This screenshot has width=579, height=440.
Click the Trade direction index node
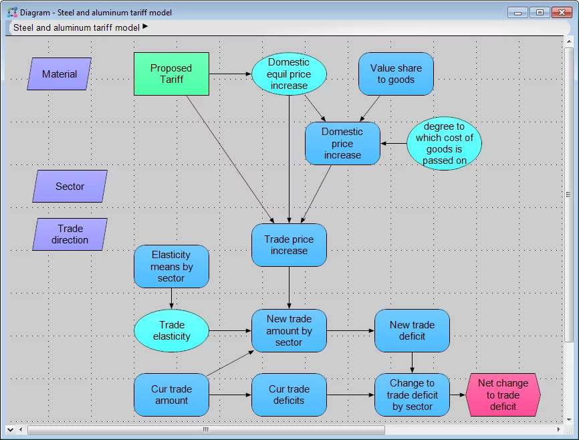tap(70, 235)
